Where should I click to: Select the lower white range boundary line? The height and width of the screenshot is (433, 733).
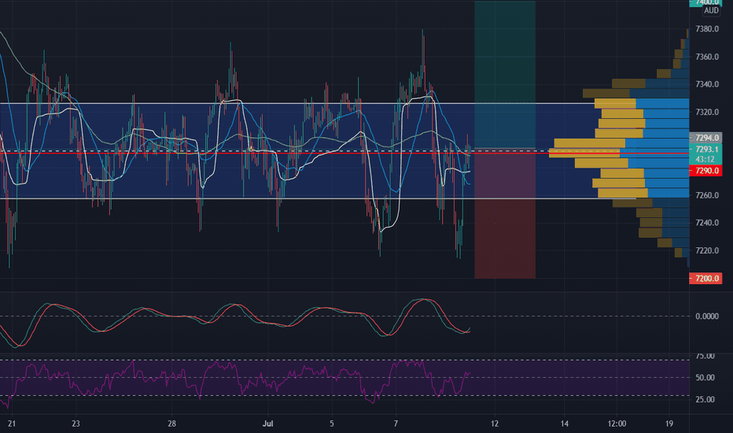click(x=318, y=198)
